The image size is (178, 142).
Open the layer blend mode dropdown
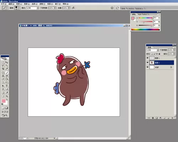click(x=153, y=50)
